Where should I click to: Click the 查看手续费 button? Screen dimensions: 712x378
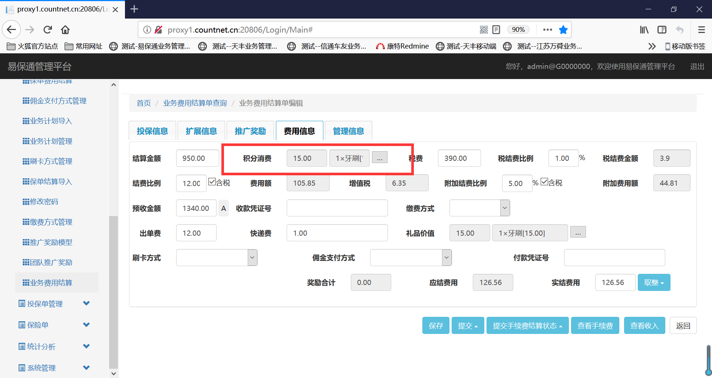pos(595,325)
